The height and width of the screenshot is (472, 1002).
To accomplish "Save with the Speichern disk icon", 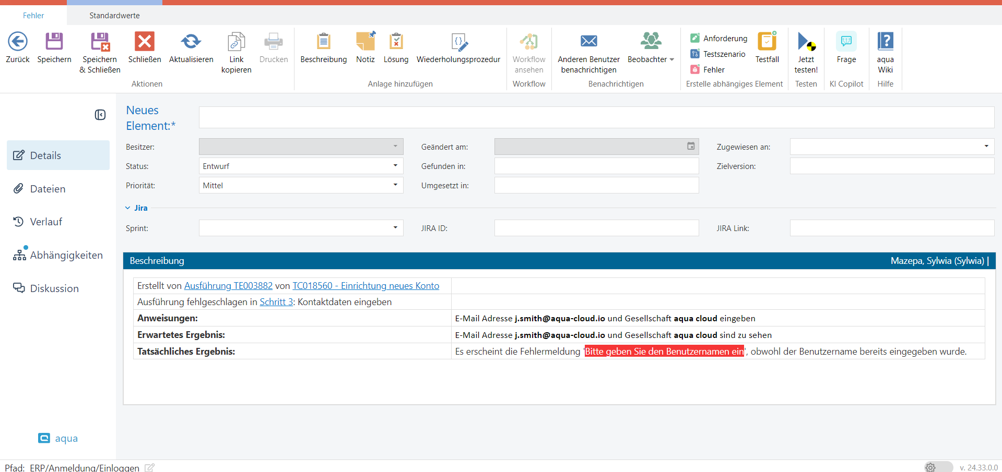I will click(54, 42).
